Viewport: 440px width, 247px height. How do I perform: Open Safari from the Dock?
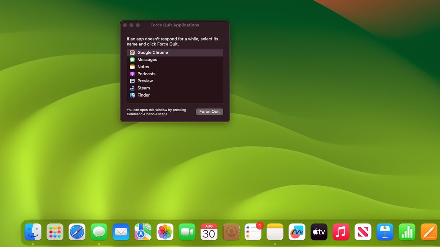(x=77, y=232)
